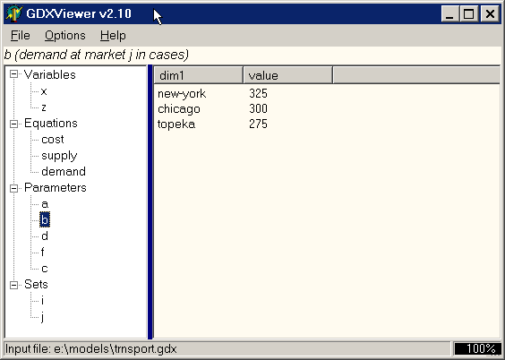The width and height of the screenshot is (505, 360).
Task: Select variable x in the tree
Action: pos(44,91)
